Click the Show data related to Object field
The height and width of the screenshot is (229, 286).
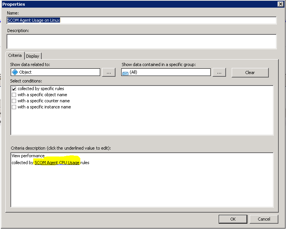[x=55, y=72]
